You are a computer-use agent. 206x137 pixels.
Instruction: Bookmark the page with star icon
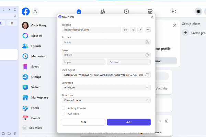coord(15,16)
